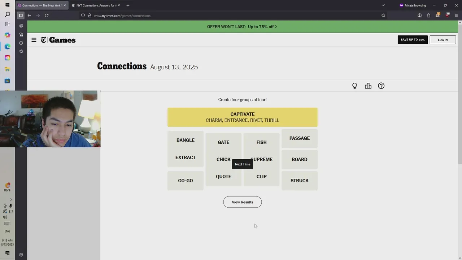Screen dimensions: 462x260
Task: Select the GATE tile
Action: (x=223, y=142)
